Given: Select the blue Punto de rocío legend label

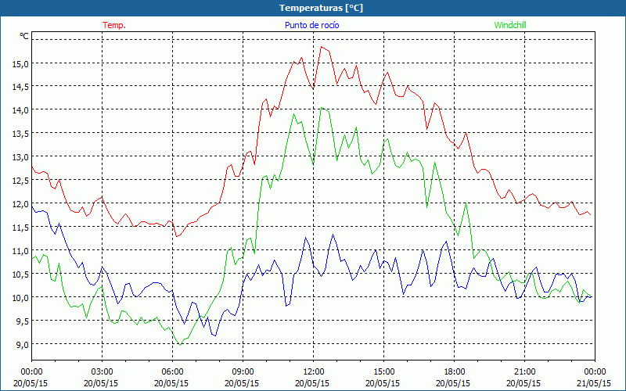Looking at the screenshot, I should (311, 25).
